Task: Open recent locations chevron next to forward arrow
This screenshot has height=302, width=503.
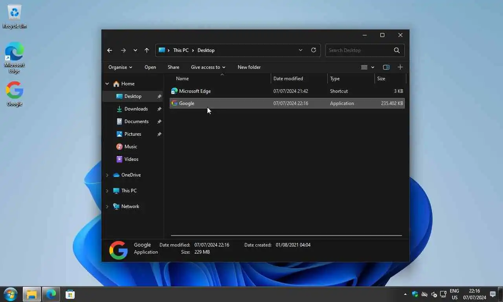Action: tap(135, 50)
